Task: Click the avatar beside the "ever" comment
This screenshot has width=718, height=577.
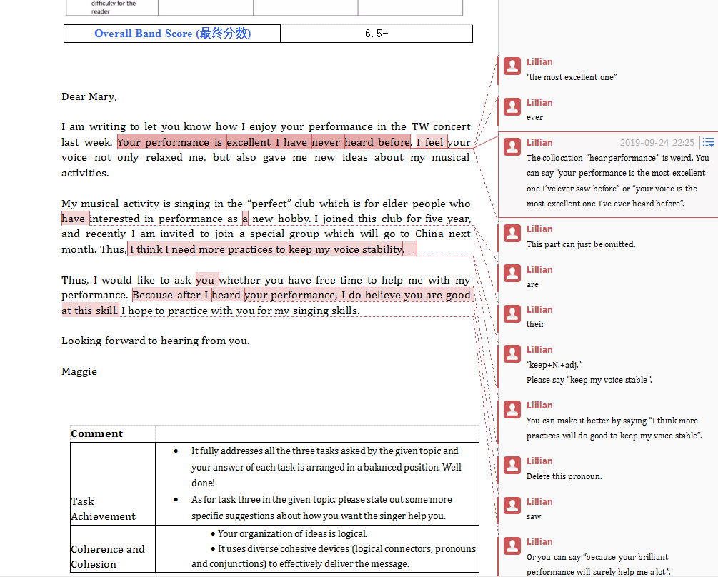Action: click(x=512, y=106)
